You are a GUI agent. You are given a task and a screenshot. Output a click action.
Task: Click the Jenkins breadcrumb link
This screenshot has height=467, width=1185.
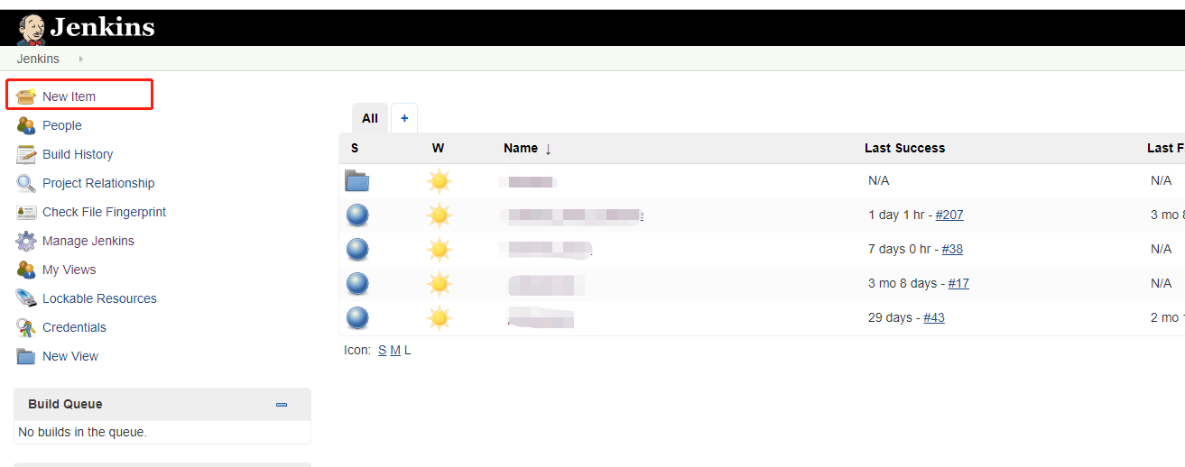[38, 59]
